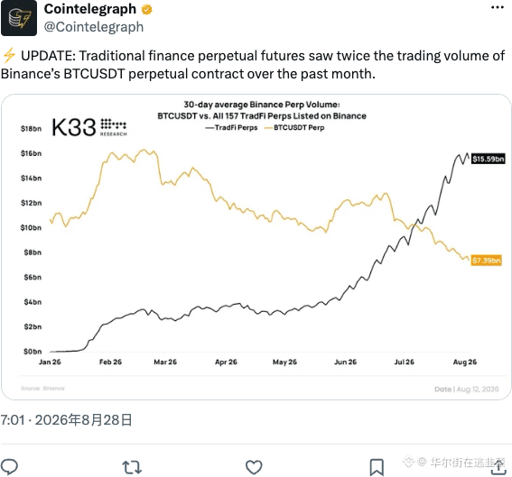The width and height of the screenshot is (512, 477).
Task: Select the BTCUSDT Perp legend entry
Action: click(x=294, y=127)
